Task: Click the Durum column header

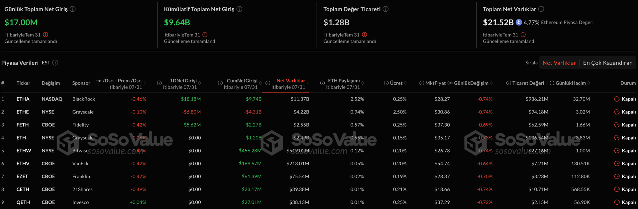Action: (x=628, y=83)
